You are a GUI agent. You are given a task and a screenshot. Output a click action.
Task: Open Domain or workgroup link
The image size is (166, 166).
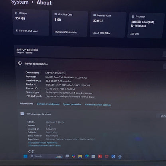tap(48, 104)
